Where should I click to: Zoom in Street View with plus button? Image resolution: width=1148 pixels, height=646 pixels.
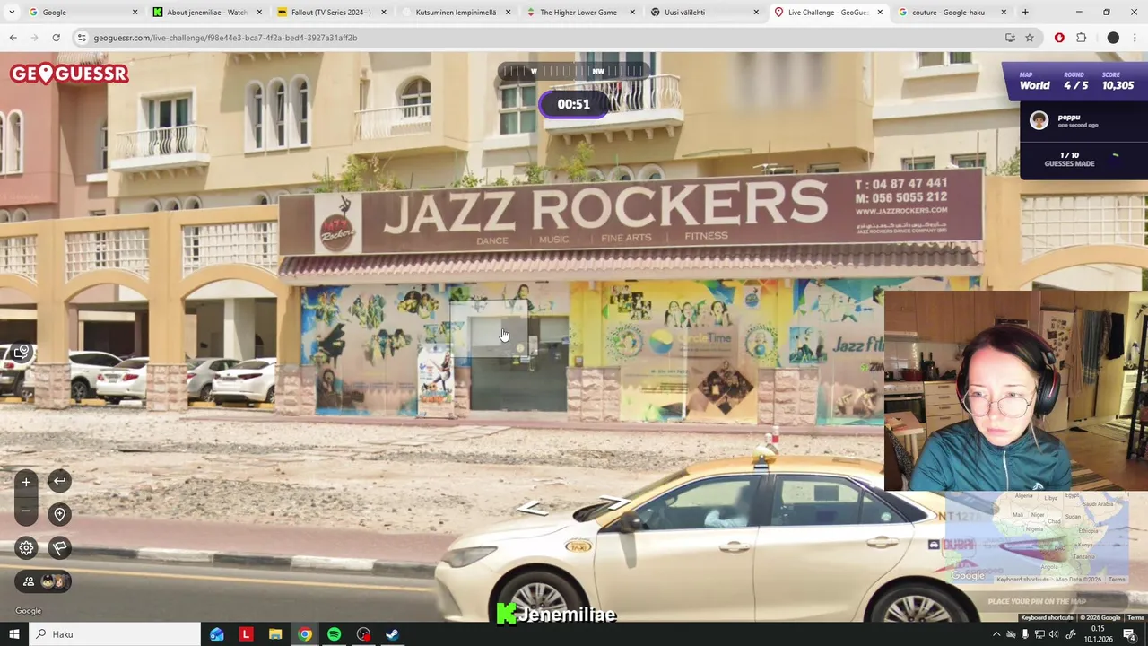coord(26,482)
